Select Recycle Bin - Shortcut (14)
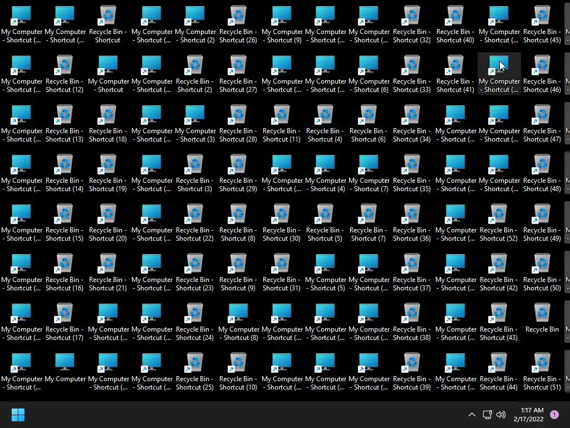 [65, 173]
